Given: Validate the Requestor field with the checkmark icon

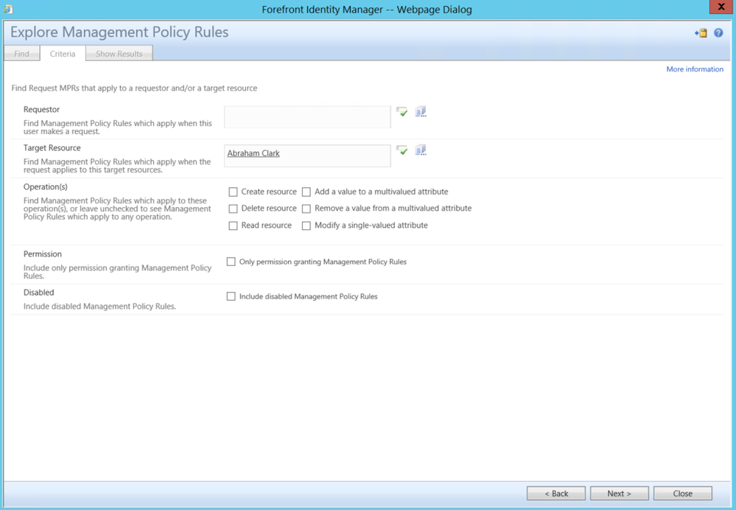Looking at the screenshot, I should coord(402,112).
